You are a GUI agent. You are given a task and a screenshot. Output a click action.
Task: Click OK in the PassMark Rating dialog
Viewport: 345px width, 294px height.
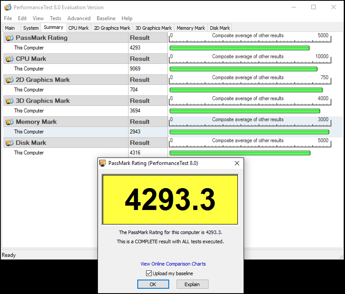pyautogui.click(x=153, y=284)
